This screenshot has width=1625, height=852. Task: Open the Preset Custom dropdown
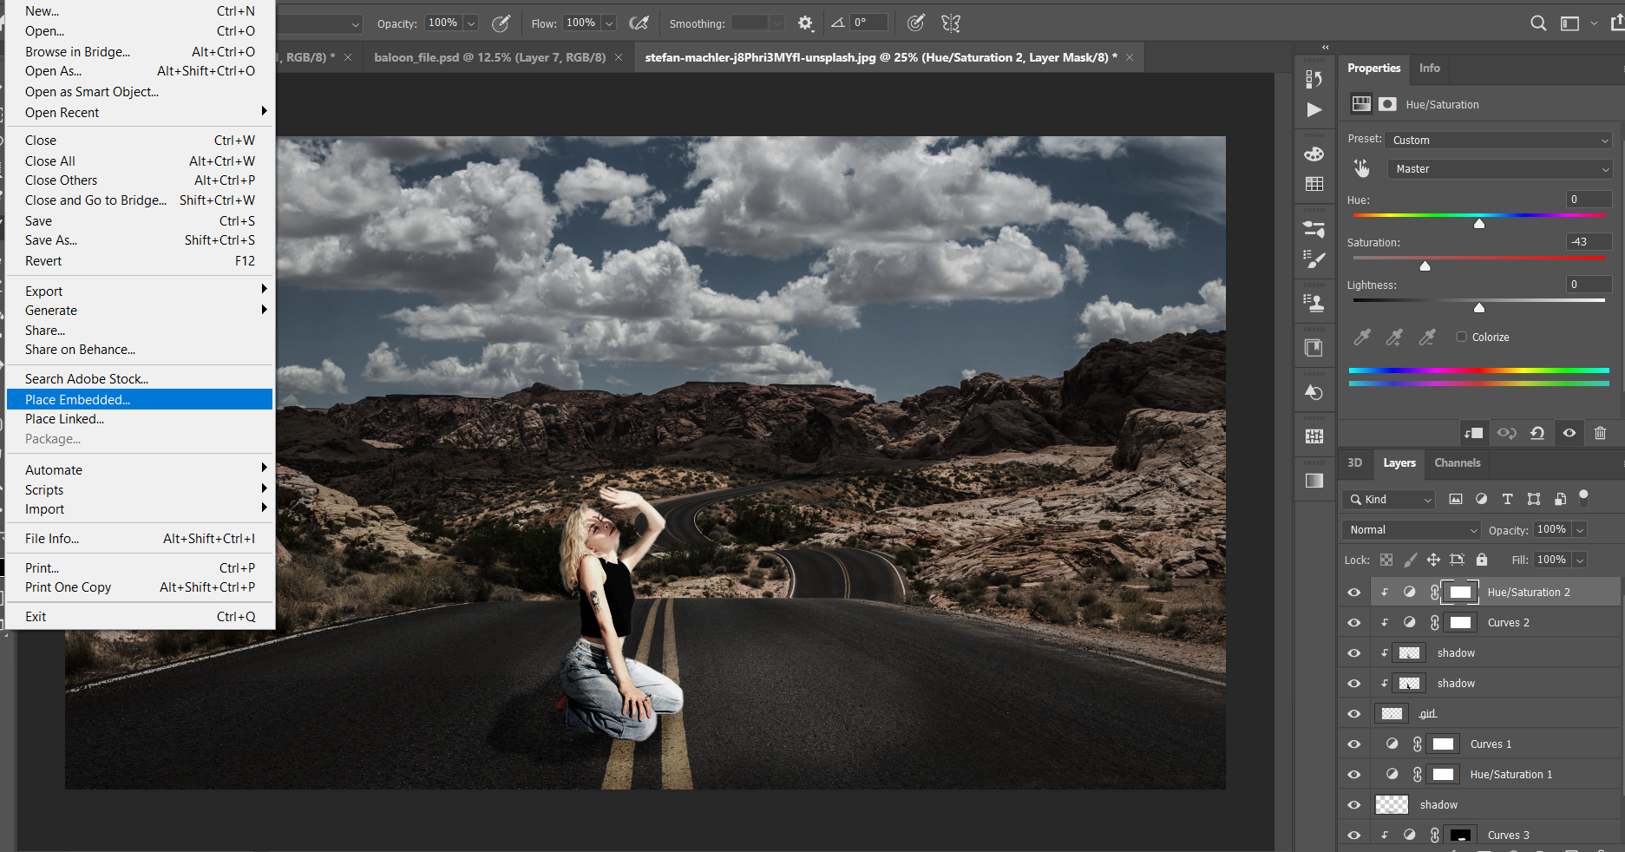click(x=1499, y=140)
